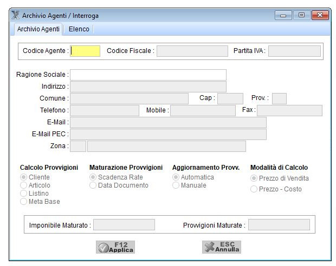Choose Data Documento maturation option
Screen dimensions: 336x266
click(93, 185)
